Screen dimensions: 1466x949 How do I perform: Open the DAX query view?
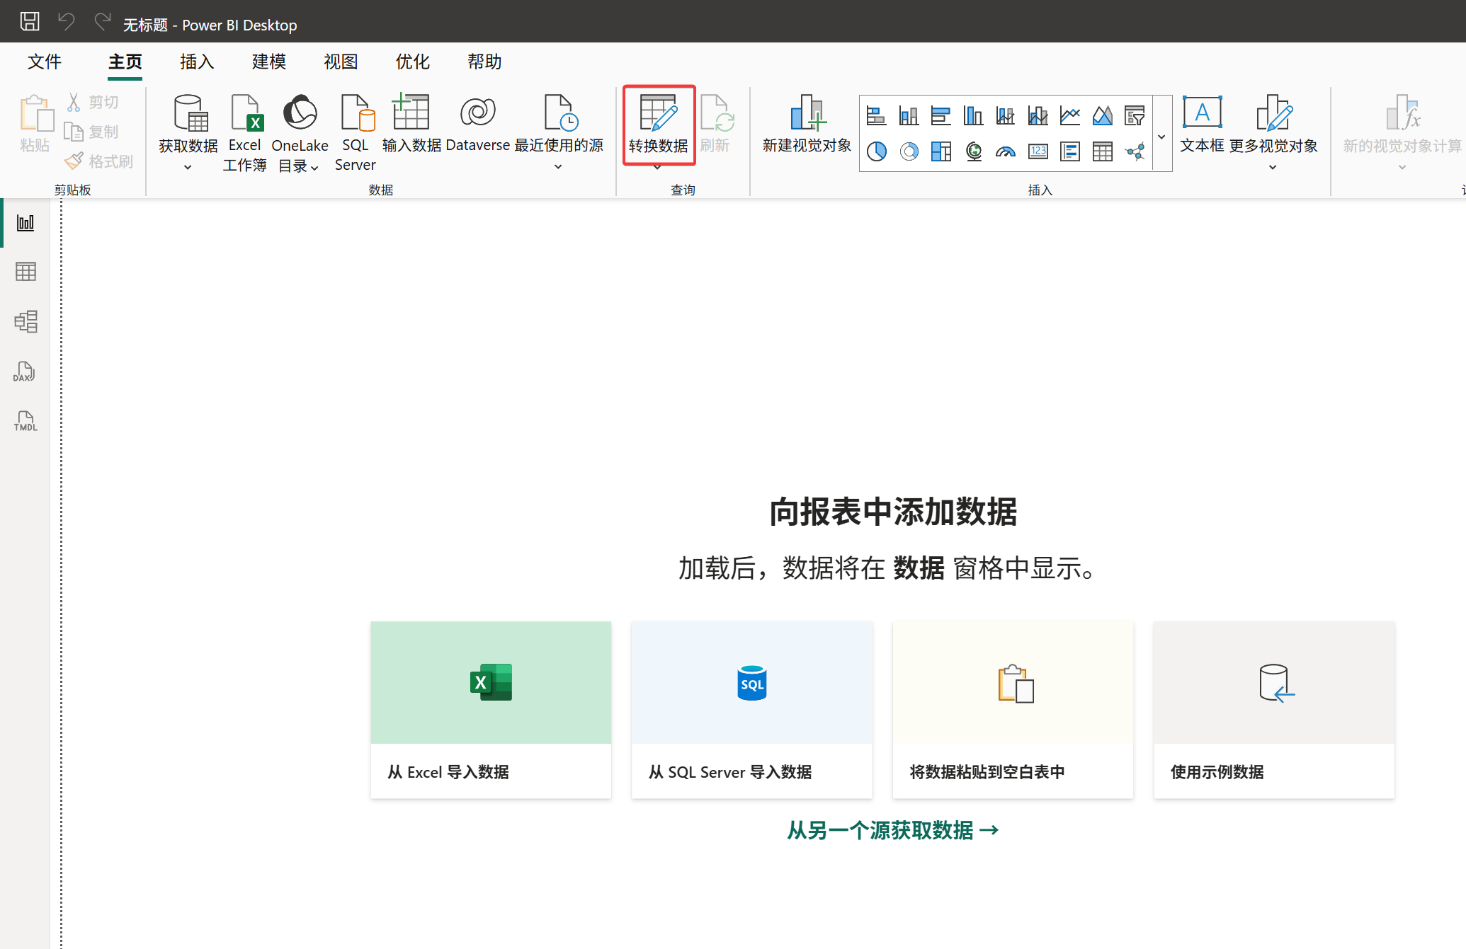tap(25, 372)
